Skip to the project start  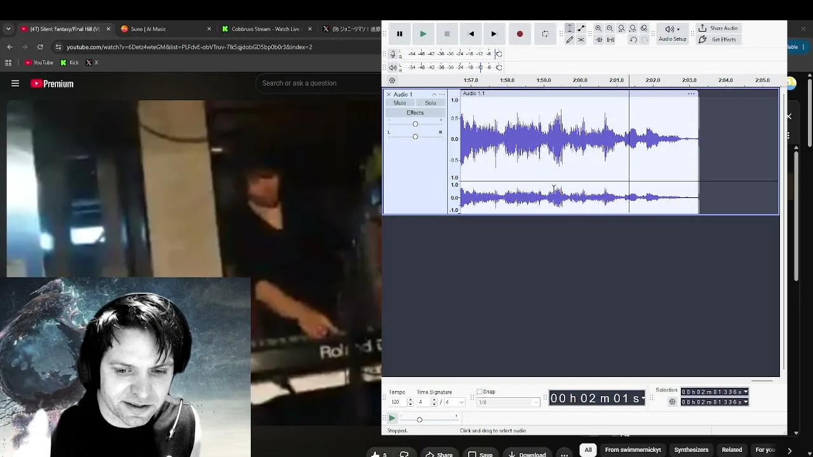point(471,34)
